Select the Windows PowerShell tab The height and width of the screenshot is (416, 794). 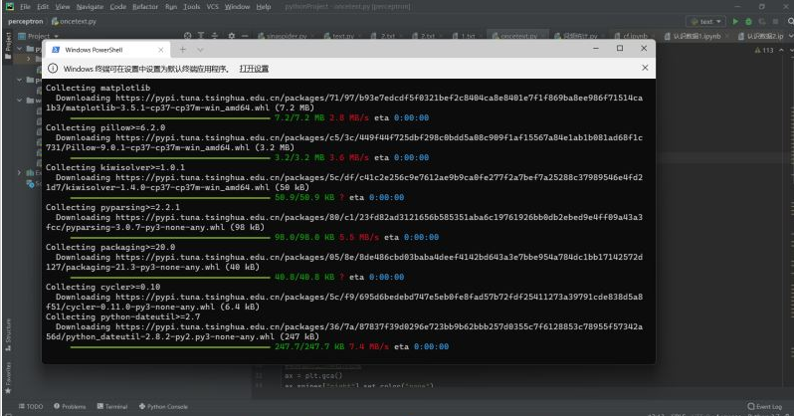[x=106, y=50]
